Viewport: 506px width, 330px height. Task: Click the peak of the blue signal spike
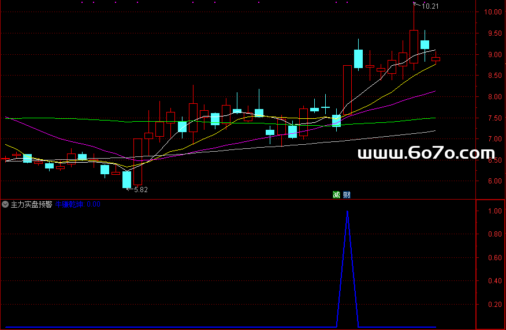pyautogui.click(x=347, y=212)
